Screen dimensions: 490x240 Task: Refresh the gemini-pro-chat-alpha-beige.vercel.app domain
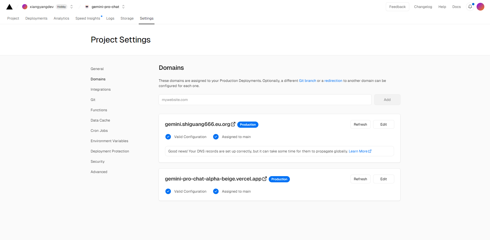[x=360, y=179]
